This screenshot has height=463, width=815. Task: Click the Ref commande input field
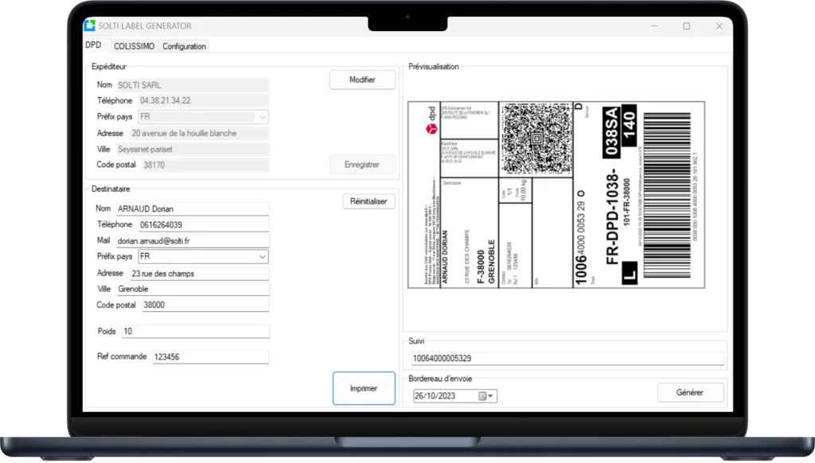210,357
